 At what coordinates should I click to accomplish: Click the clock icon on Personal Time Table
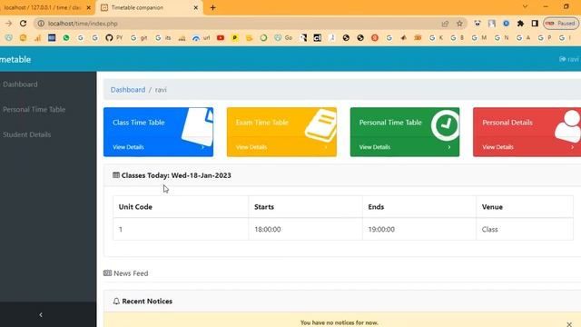click(446, 125)
